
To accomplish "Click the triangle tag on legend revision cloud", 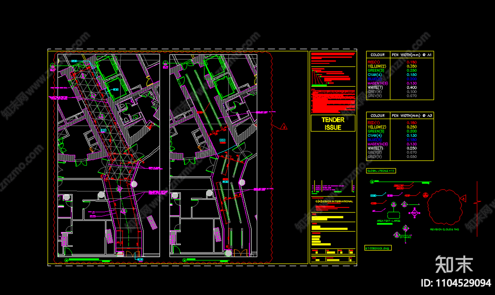I will [x=463, y=199].
